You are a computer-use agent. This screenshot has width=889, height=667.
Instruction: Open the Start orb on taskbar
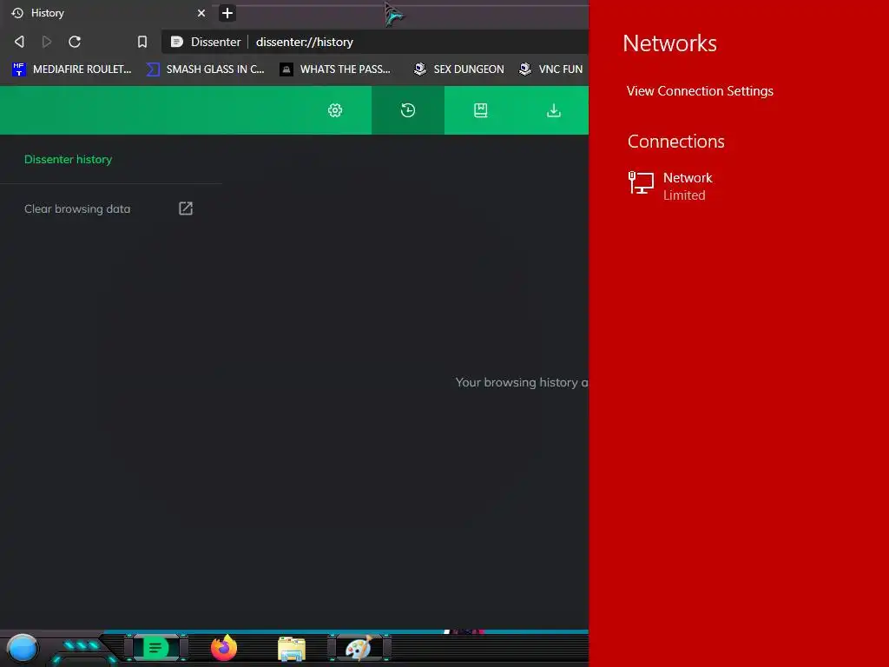(x=23, y=649)
